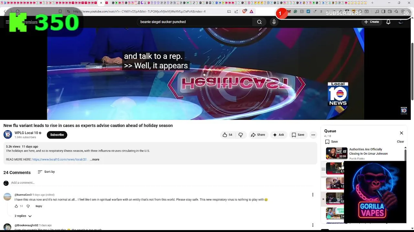Screen dimensions: 414x232
Task: Select the third queue video thumbnail
Action: pos(335,183)
